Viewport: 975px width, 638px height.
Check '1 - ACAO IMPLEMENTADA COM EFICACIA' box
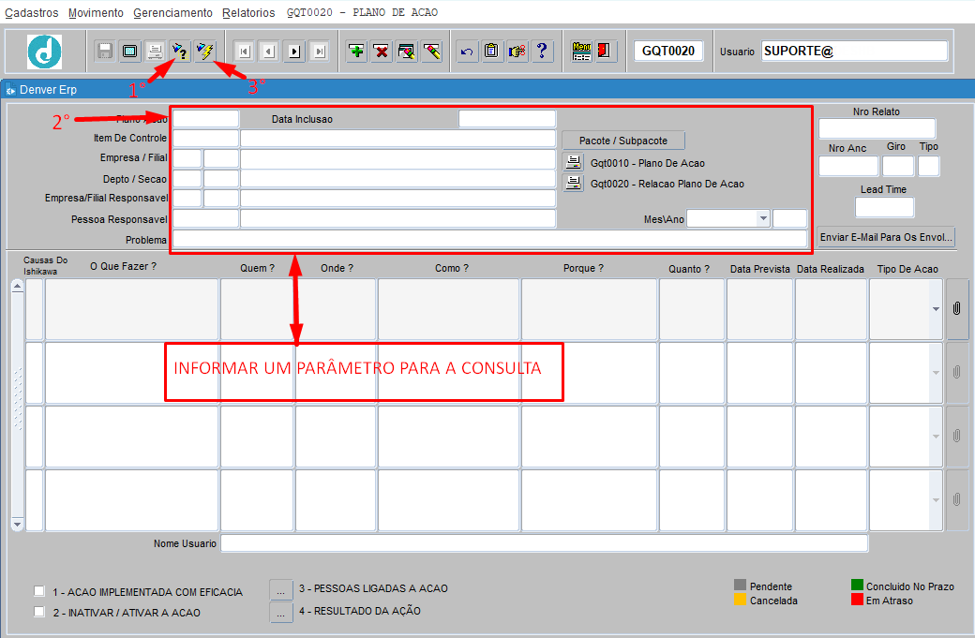pyautogui.click(x=39, y=591)
